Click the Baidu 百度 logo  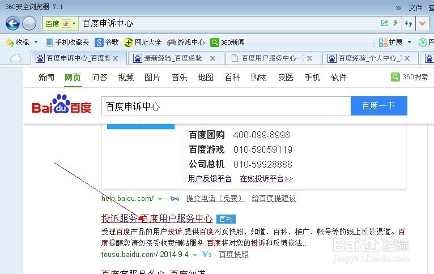pos(61,104)
